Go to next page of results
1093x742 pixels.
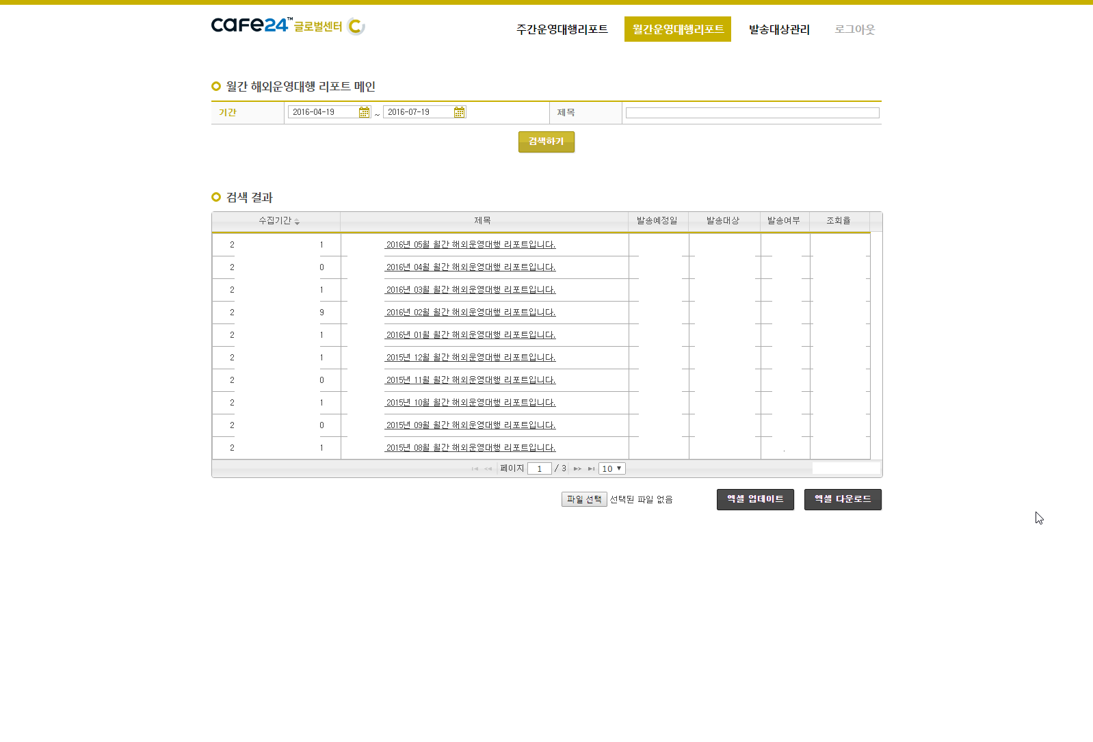577,468
